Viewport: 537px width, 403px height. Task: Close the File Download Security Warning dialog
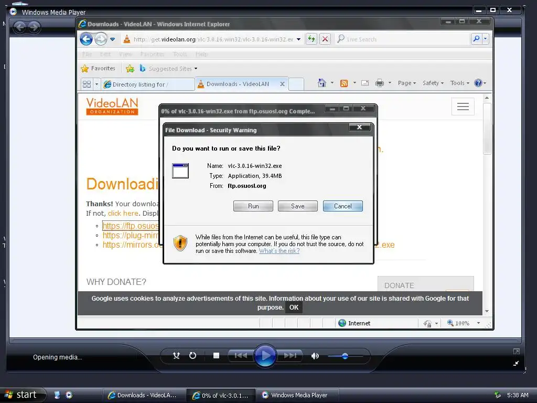pyautogui.click(x=359, y=127)
